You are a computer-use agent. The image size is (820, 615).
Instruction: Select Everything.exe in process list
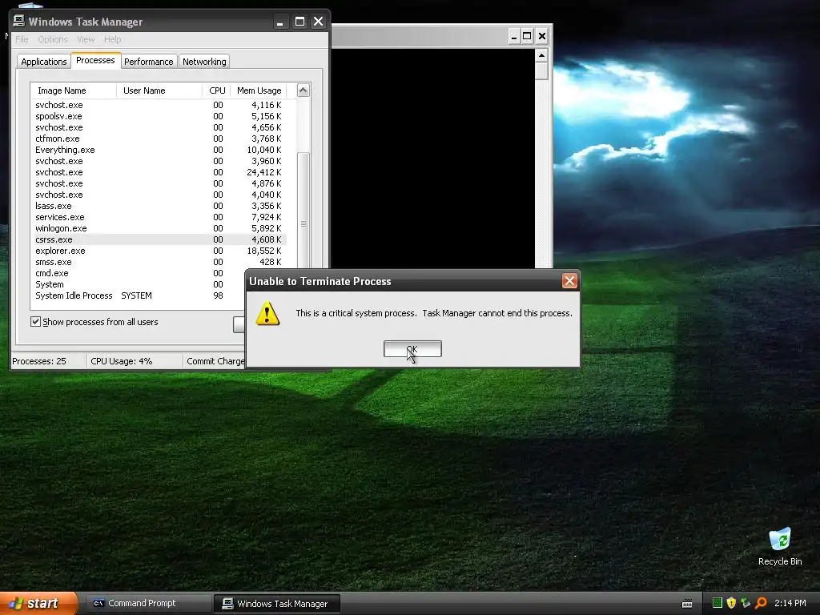click(159, 150)
